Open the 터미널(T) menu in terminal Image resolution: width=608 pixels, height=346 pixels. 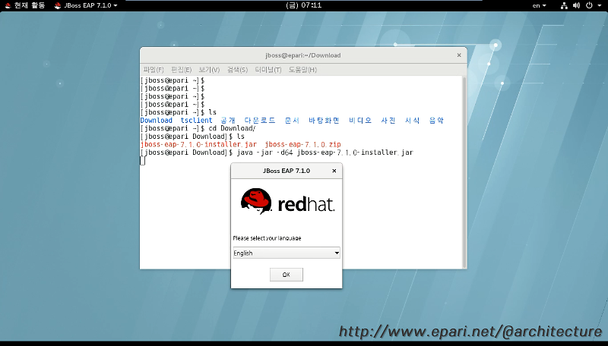[268, 70]
